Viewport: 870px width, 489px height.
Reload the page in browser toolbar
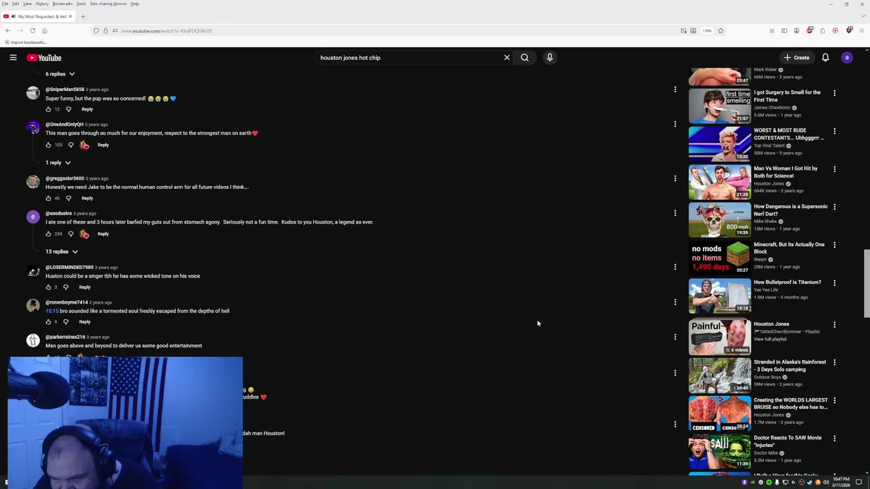(32, 31)
